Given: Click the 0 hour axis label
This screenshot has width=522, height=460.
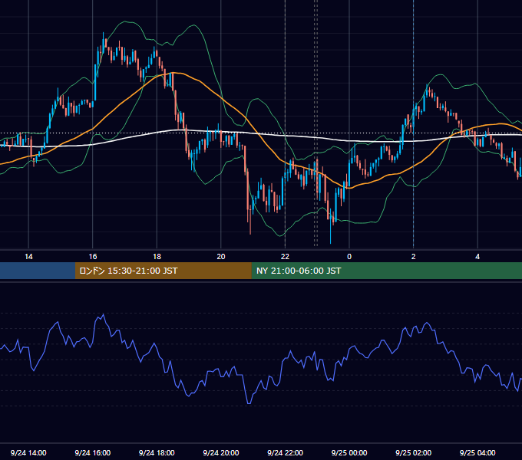Looking at the screenshot, I should pos(349,257).
